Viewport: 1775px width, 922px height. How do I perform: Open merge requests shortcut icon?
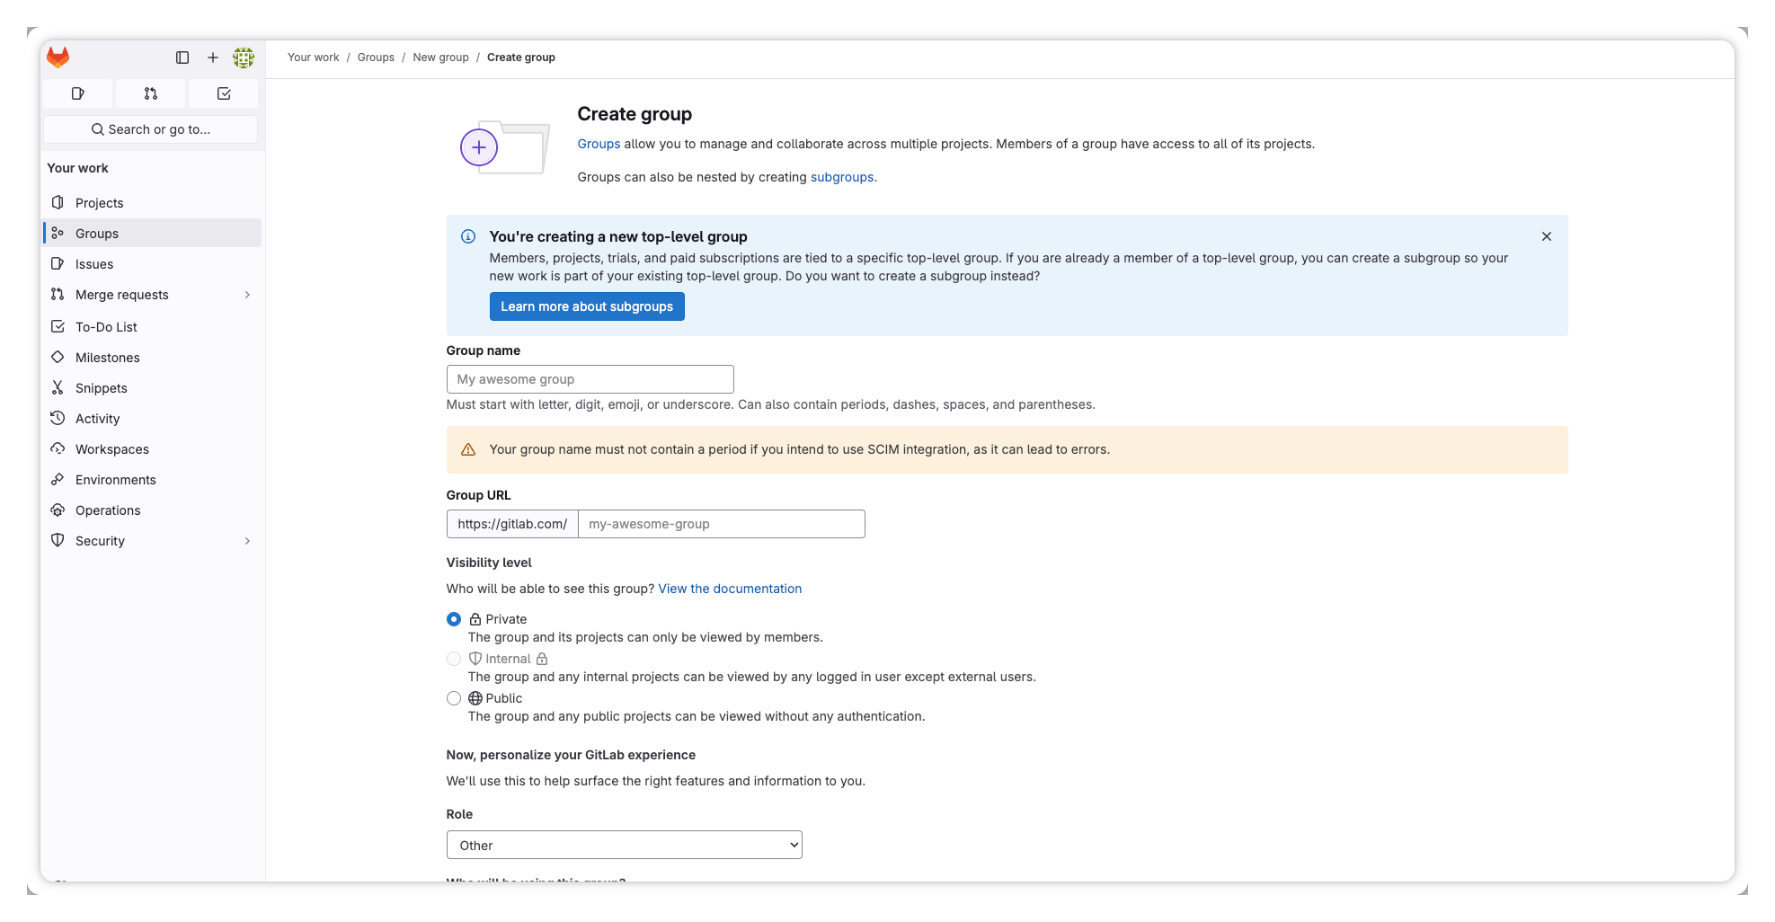coord(151,93)
